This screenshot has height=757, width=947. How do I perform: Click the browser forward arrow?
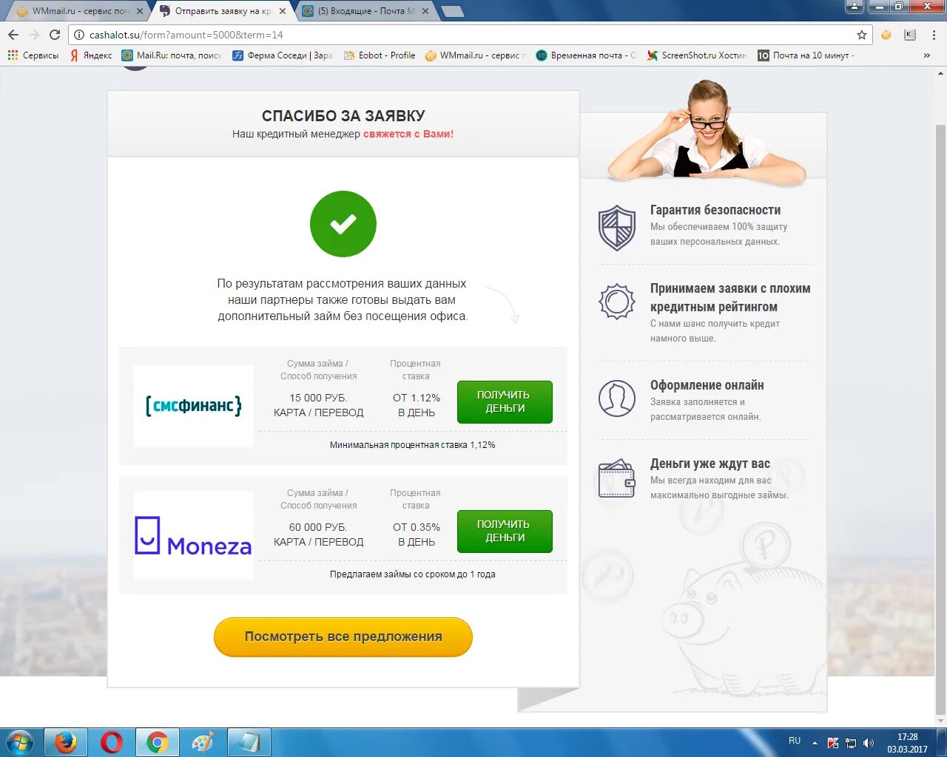34,35
